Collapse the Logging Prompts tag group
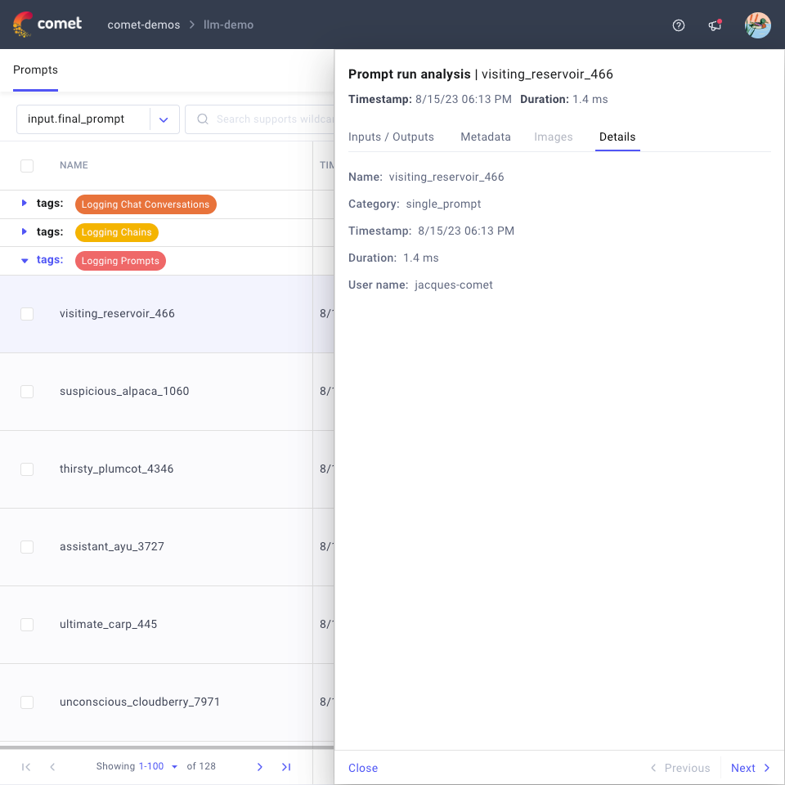 pyautogui.click(x=25, y=261)
